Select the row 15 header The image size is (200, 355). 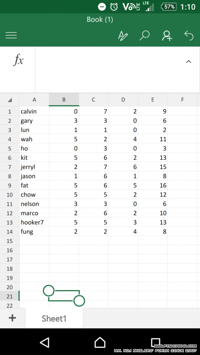pos(10,241)
